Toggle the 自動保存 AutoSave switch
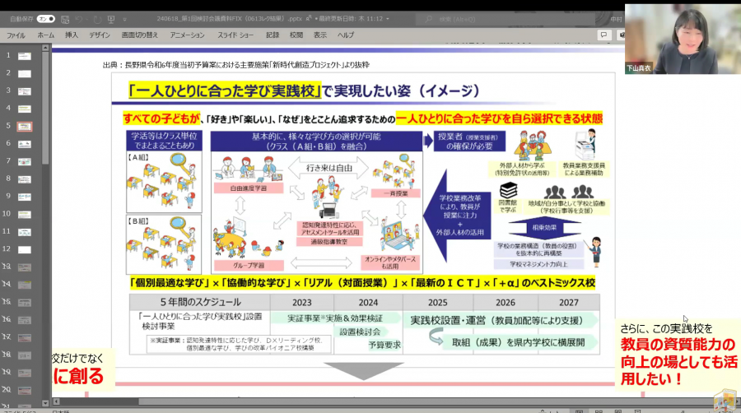This screenshot has height=413, width=741. (x=46, y=19)
